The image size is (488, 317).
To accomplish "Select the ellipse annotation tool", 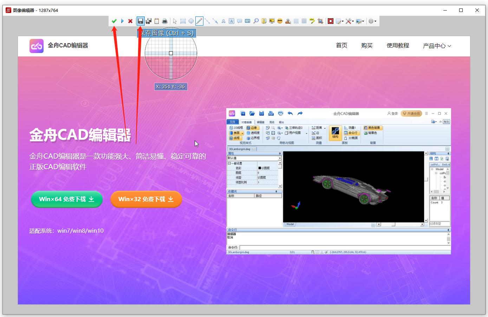I will click(191, 21).
